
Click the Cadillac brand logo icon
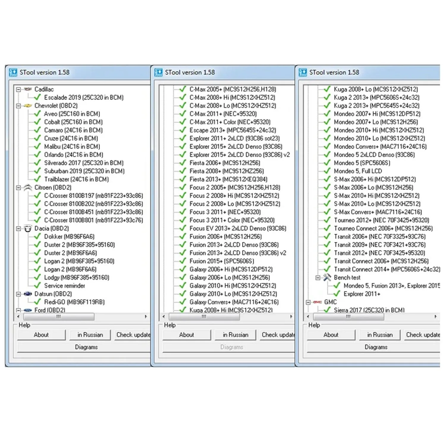(28, 89)
